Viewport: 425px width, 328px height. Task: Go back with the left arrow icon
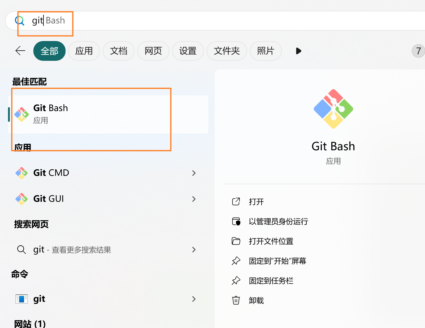[x=20, y=51]
